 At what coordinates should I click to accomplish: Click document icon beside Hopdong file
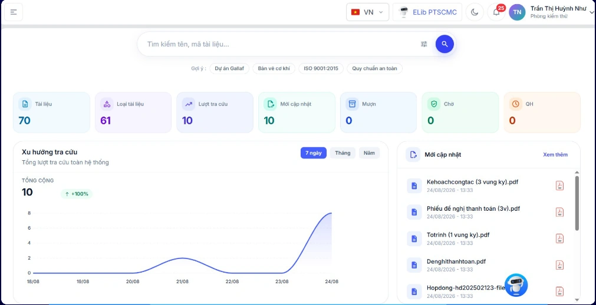tap(414, 291)
